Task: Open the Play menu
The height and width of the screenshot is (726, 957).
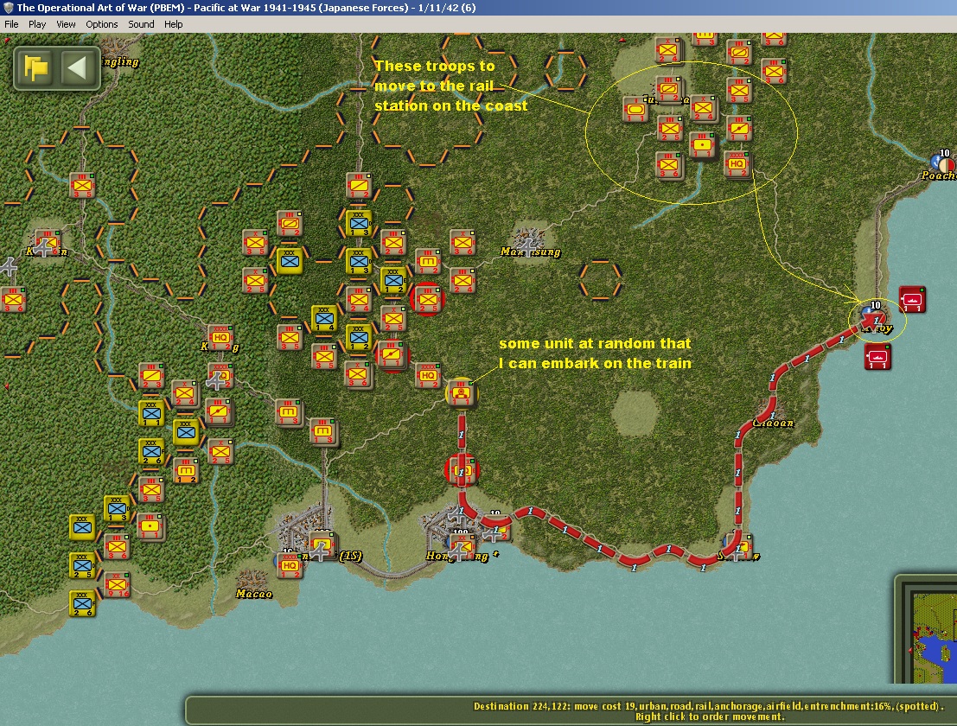Action: point(37,24)
